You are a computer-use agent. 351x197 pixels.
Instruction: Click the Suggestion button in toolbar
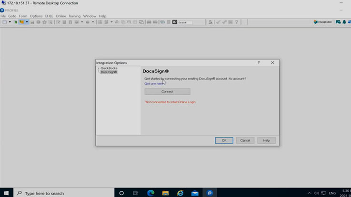click(x=322, y=22)
